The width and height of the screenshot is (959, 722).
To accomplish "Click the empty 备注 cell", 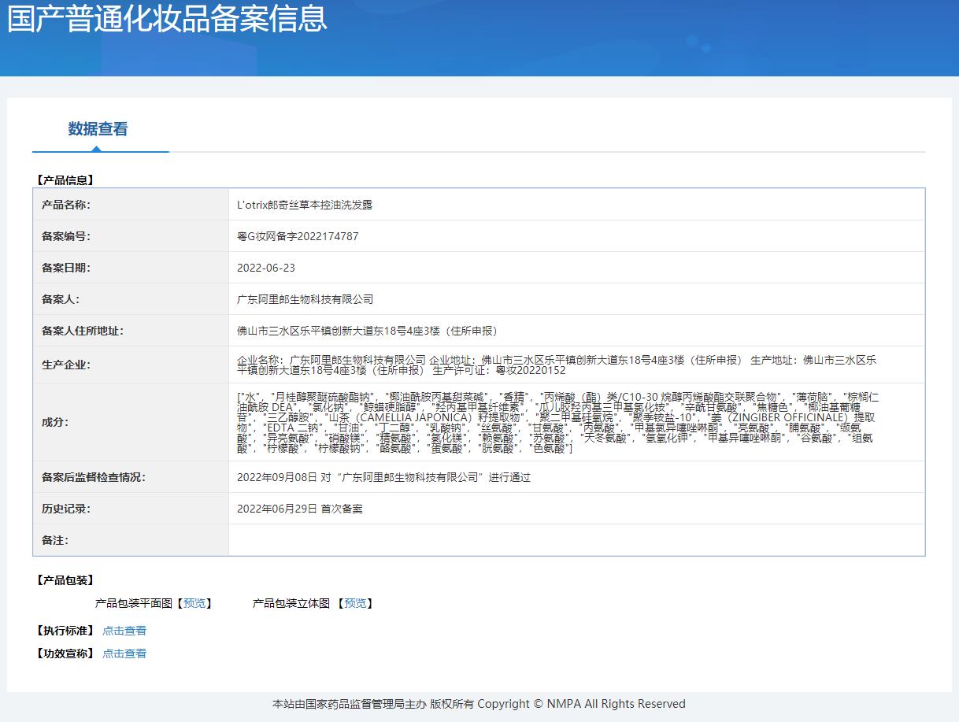I will tap(576, 540).
